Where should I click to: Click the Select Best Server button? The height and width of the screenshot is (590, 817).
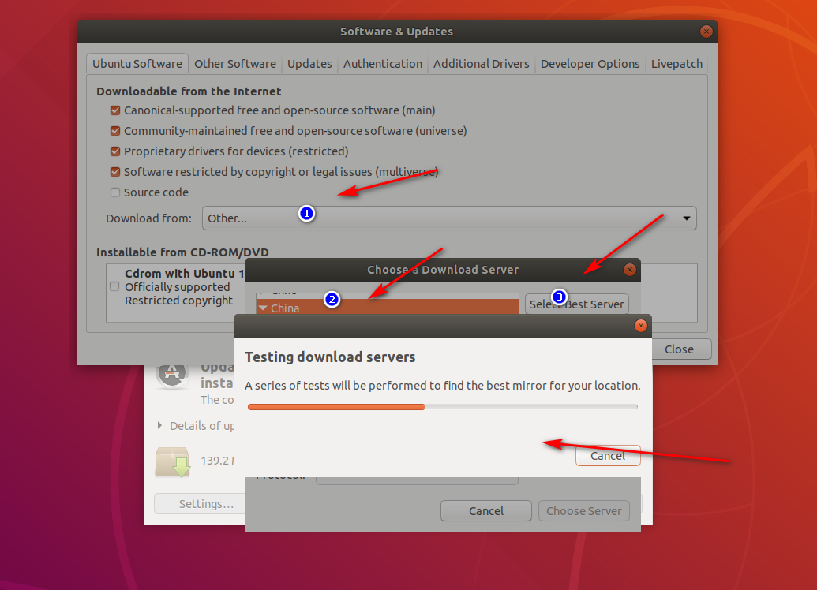coord(576,304)
